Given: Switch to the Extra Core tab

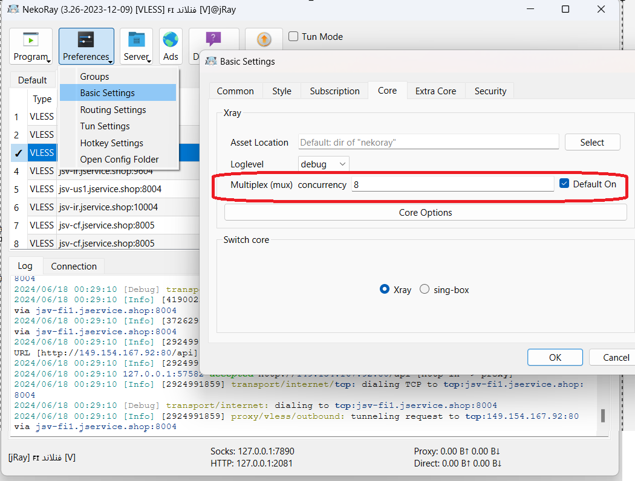Looking at the screenshot, I should click(435, 91).
